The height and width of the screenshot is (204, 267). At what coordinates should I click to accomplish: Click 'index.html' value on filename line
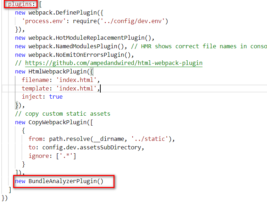pyautogui.click(x=76, y=80)
